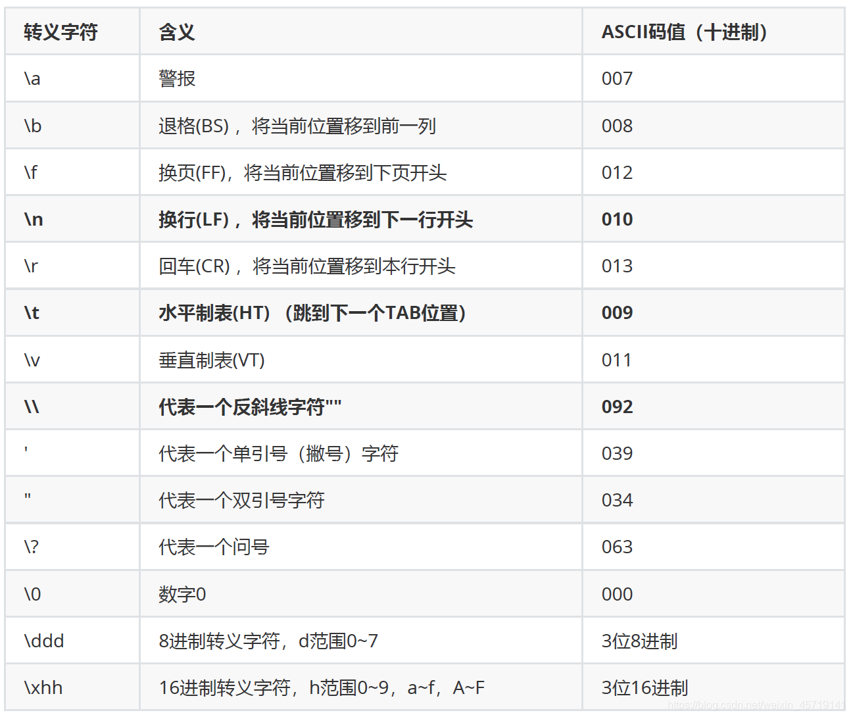851x717 pixels.
Task: Click the '换页(FF)' description cell
Action: coord(360,172)
